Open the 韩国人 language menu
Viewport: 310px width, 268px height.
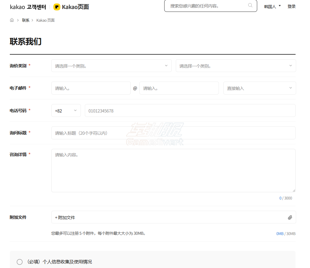(272, 7)
